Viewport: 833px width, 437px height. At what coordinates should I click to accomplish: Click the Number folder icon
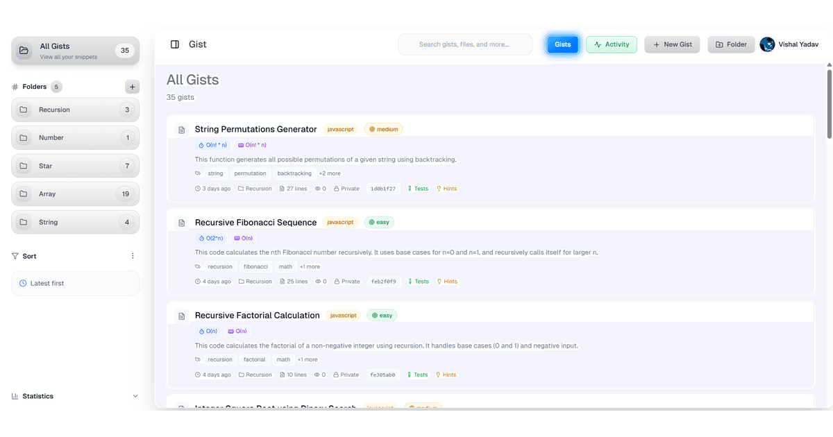[24, 138]
